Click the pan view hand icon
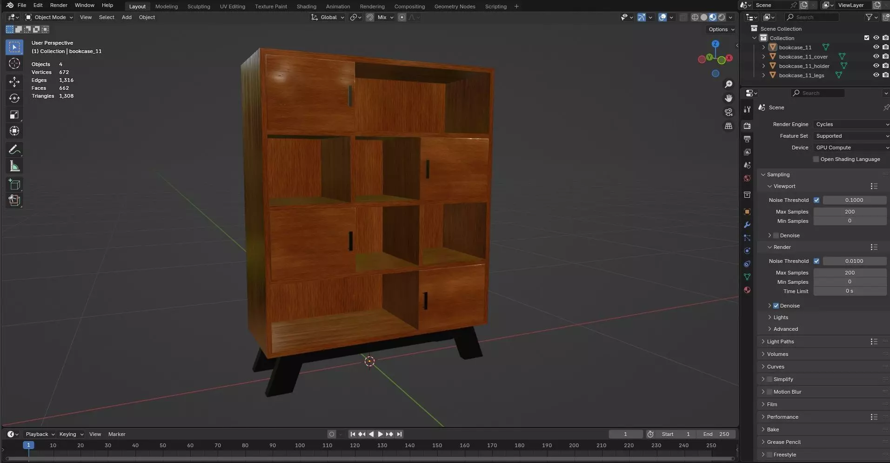The height and width of the screenshot is (463, 890). [729, 98]
